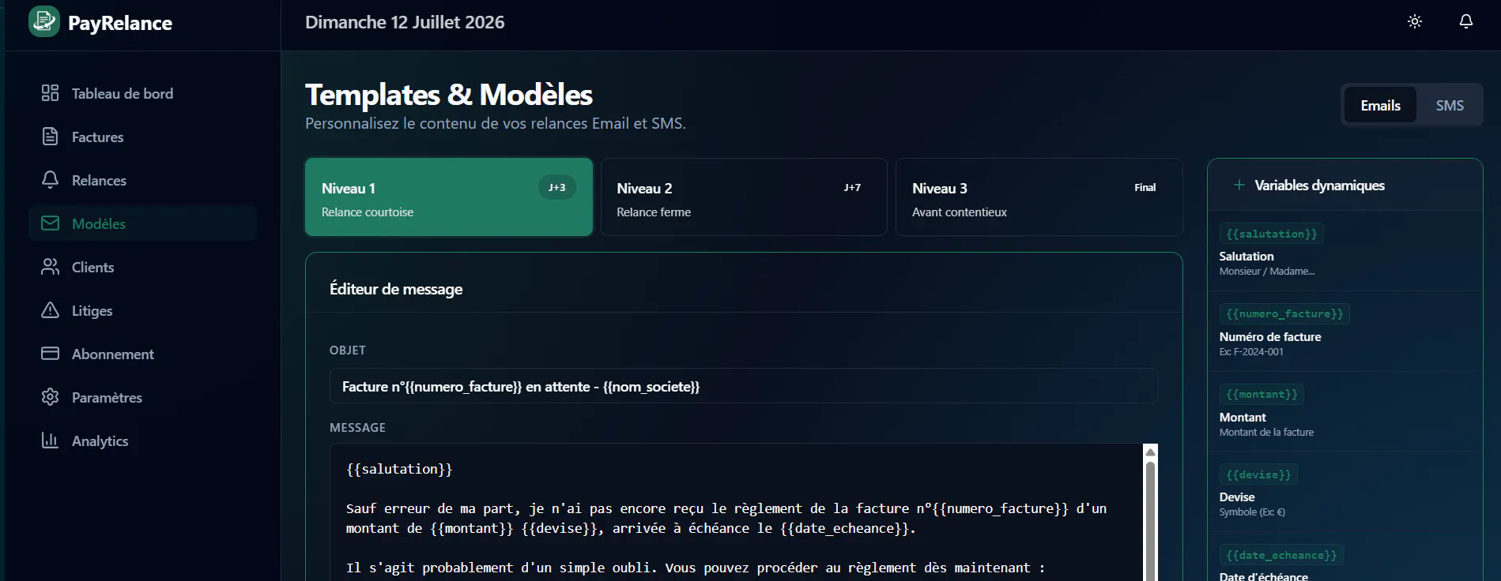The width and height of the screenshot is (1501, 581).
Task: Click the message scrollbar up arrow
Action: pyautogui.click(x=1151, y=452)
